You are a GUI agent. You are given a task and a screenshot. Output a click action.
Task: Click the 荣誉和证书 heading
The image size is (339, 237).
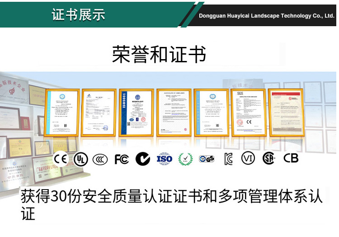click(159, 54)
